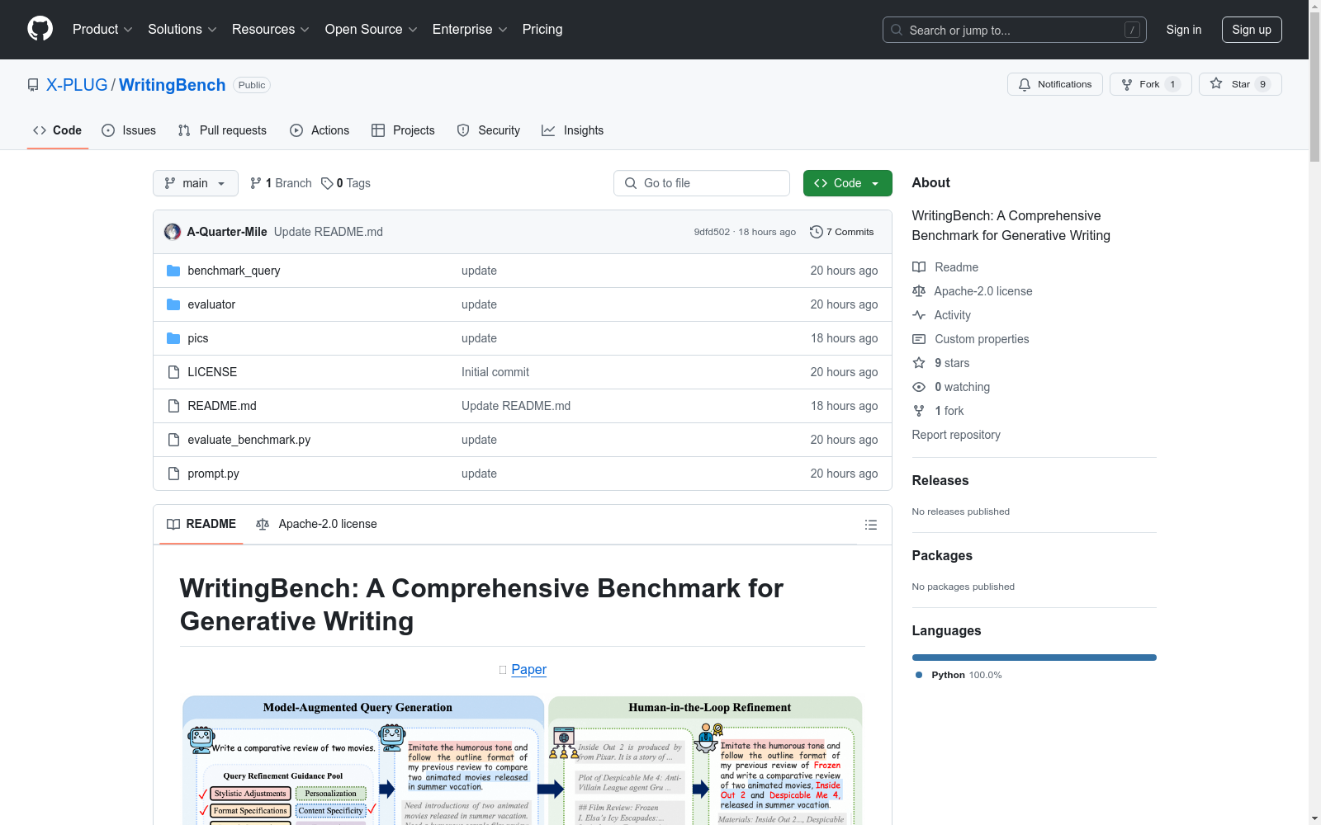
Task: Expand the Solutions menu
Action: pyautogui.click(x=182, y=29)
